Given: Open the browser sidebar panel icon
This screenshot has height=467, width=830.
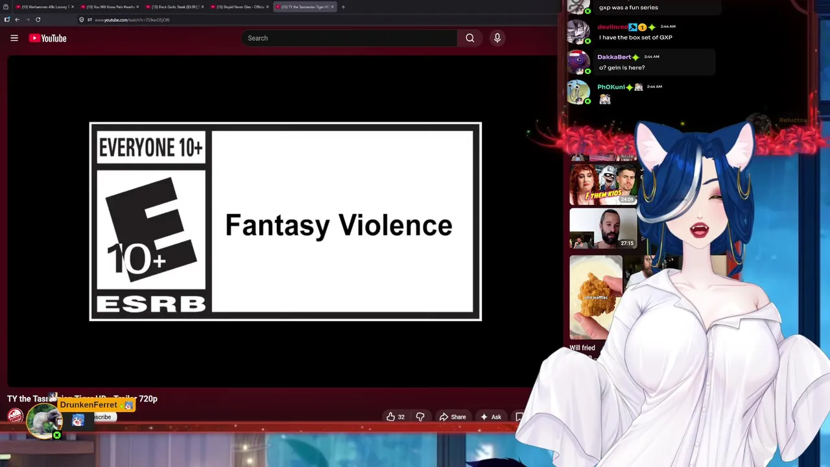Looking at the screenshot, I should pos(6,19).
